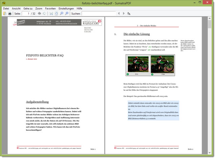Image resolution: width=216 pixels, height=159 pixels.
Task: Open the Ansicht menu
Action: pos(16,8)
